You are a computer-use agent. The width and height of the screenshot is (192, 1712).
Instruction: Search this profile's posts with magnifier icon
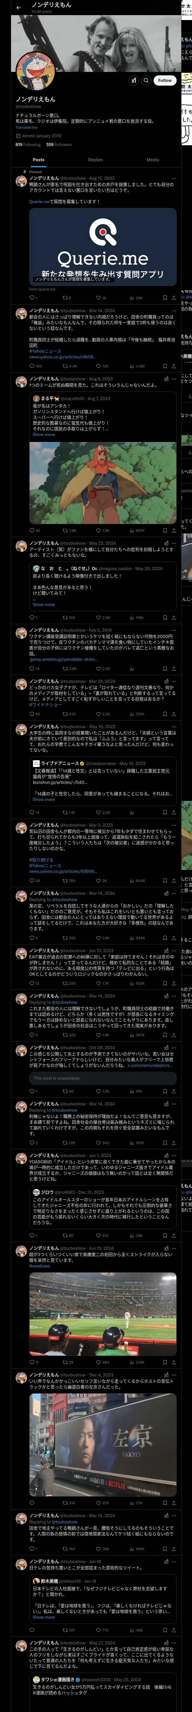coord(146,80)
